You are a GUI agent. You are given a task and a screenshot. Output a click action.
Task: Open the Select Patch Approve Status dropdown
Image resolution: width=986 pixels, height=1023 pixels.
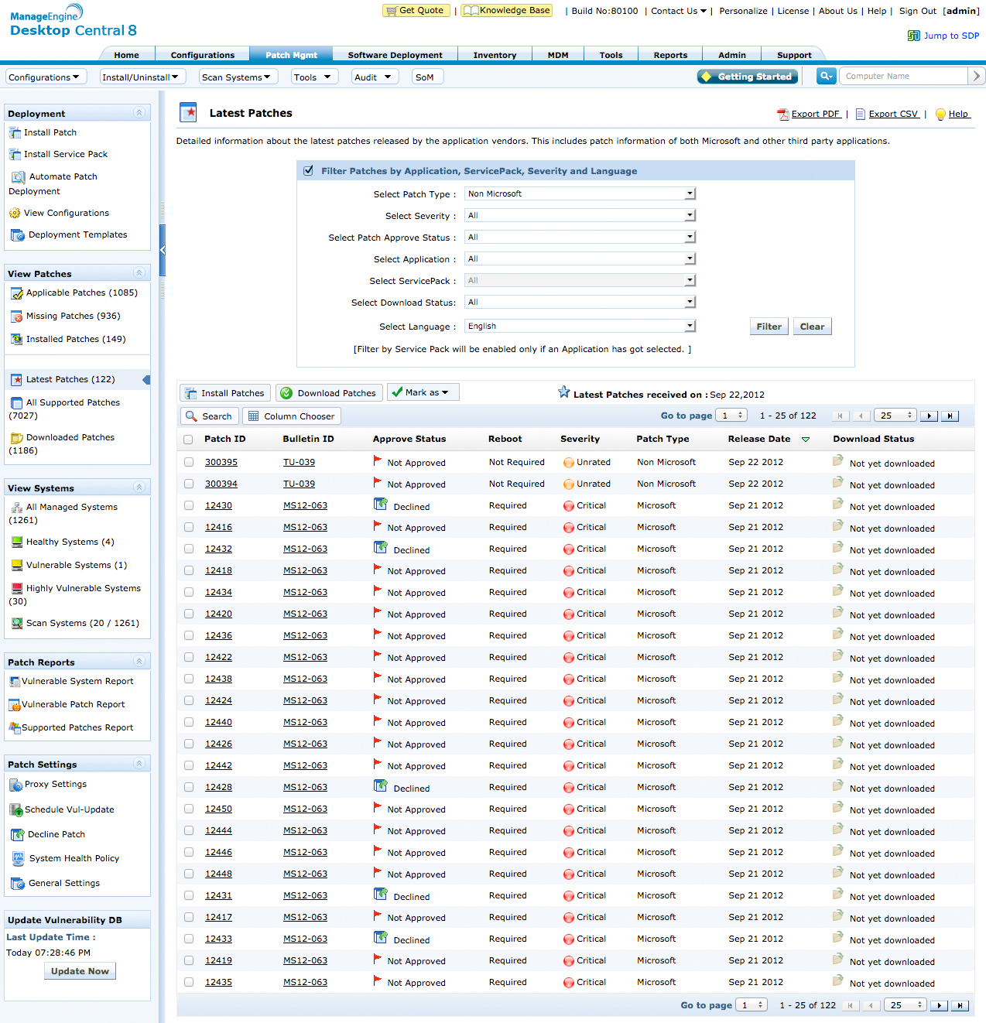coord(580,237)
